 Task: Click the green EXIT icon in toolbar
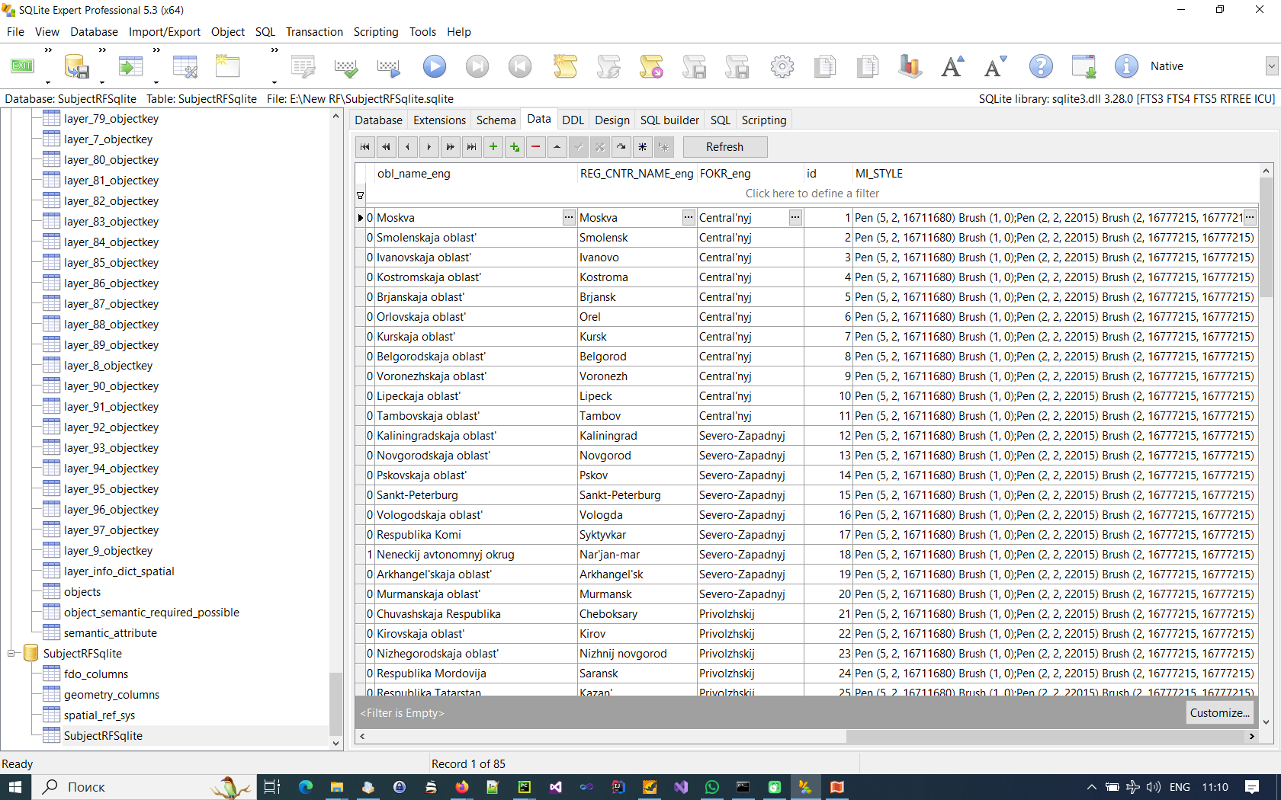pyautogui.click(x=22, y=66)
